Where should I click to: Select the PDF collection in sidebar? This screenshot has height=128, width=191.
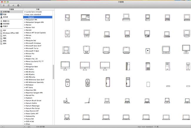(x=4, y=30)
